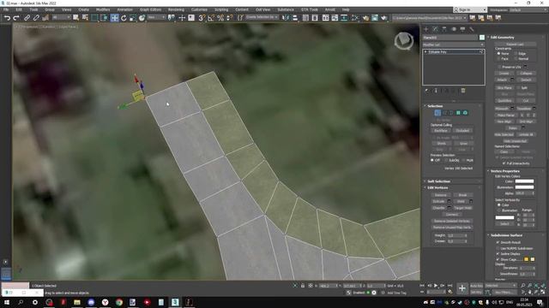Open the Modifier List dropdown
Image resolution: width=549 pixels, height=308 pixels.
click(453, 44)
